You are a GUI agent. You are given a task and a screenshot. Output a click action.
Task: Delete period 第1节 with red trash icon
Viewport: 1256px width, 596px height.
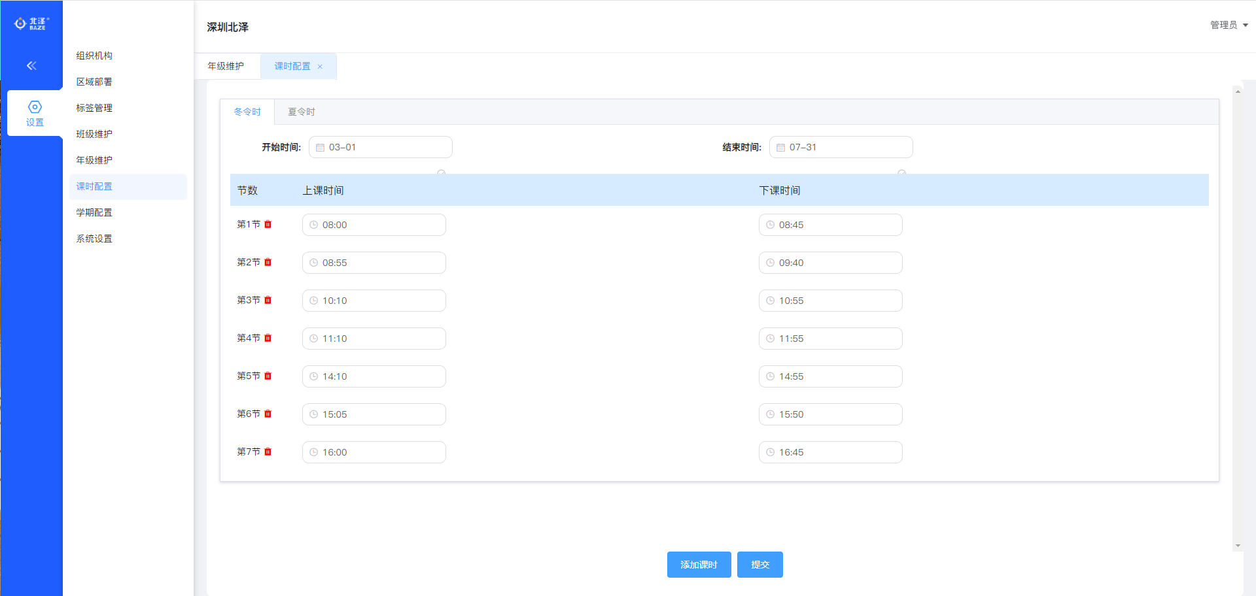268,224
